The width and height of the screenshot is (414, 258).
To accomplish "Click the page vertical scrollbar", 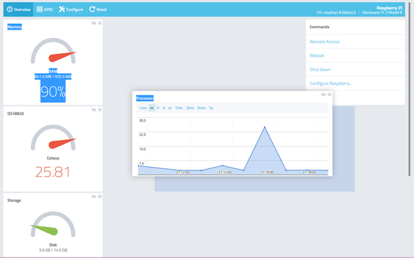I will [x=409, y=90].
